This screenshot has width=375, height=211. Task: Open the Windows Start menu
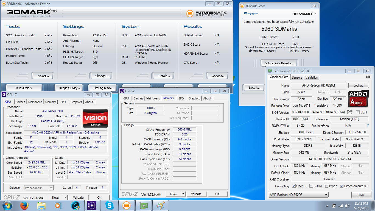7,206
